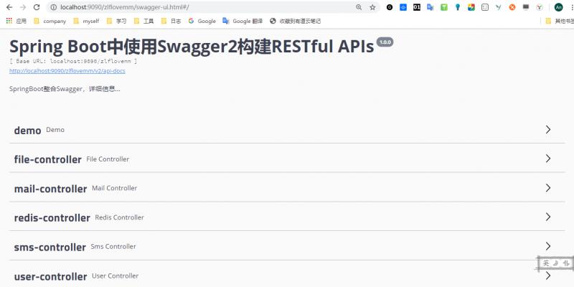574x287 pixels.
Task: Expand the mail-controller chevron
Action: pos(548,188)
